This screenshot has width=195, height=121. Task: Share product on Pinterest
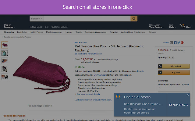[x=182, y=43]
